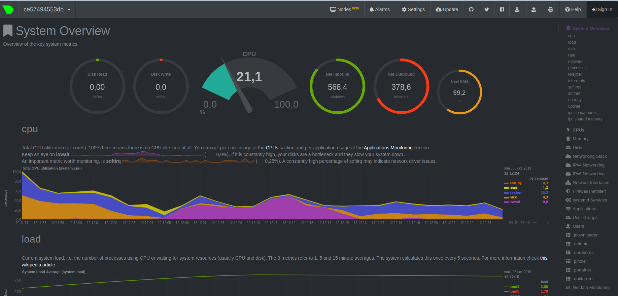Viewport: 618px width, 296px height.
Task: Click the Facebook share icon
Action: click(x=502, y=9)
